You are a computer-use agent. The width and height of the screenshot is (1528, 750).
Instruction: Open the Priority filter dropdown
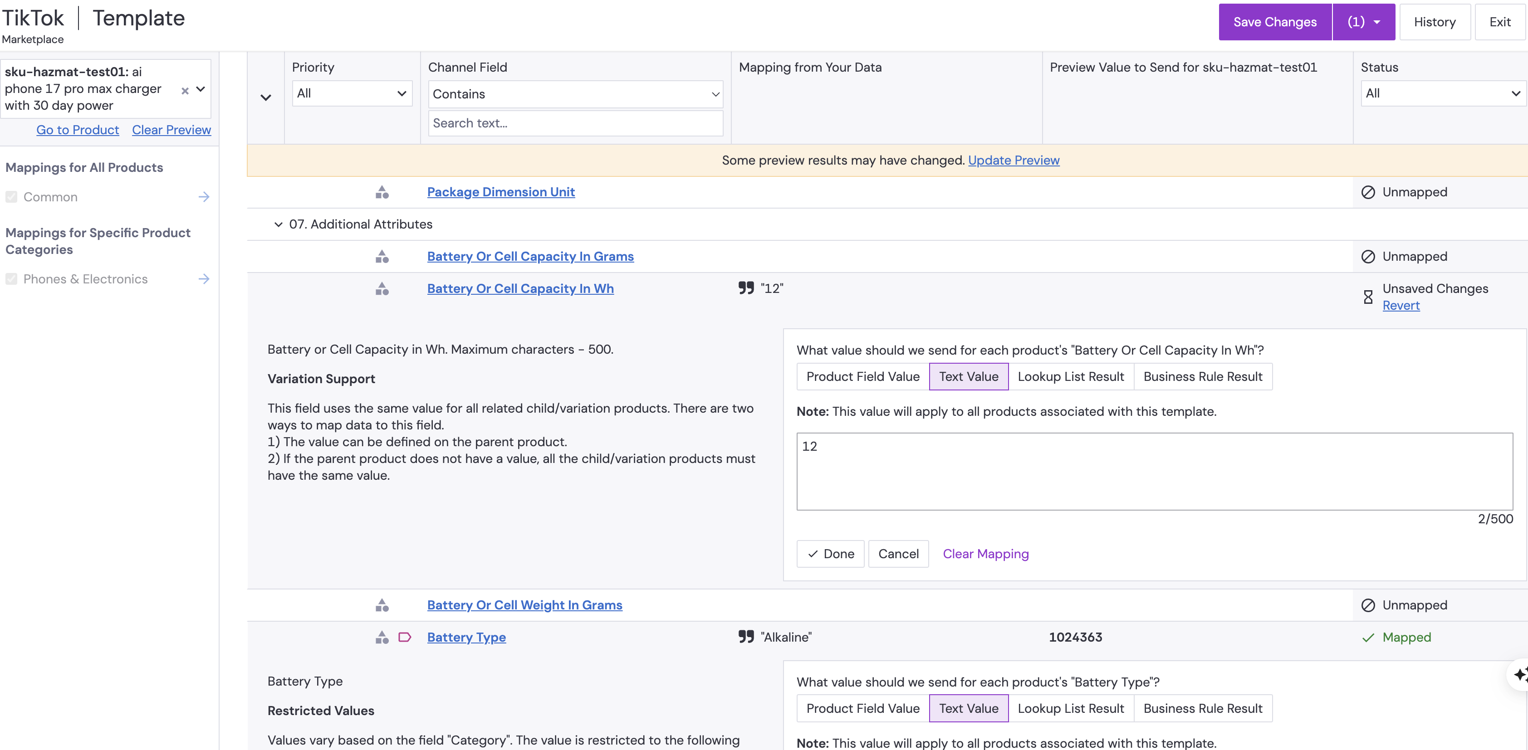coord(352,94)
